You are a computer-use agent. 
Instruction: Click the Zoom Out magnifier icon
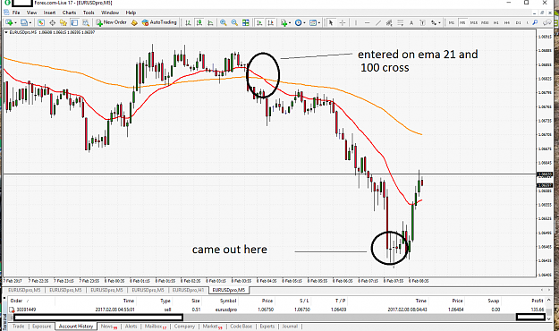pyautogui.click(x=234, y=22)
